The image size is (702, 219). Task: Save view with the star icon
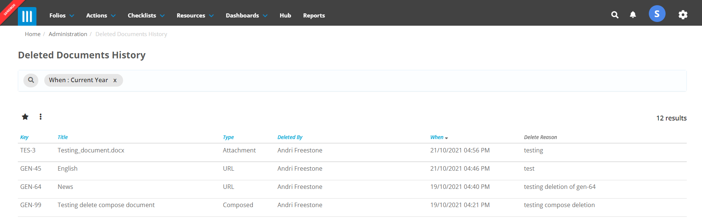[25, 117]
